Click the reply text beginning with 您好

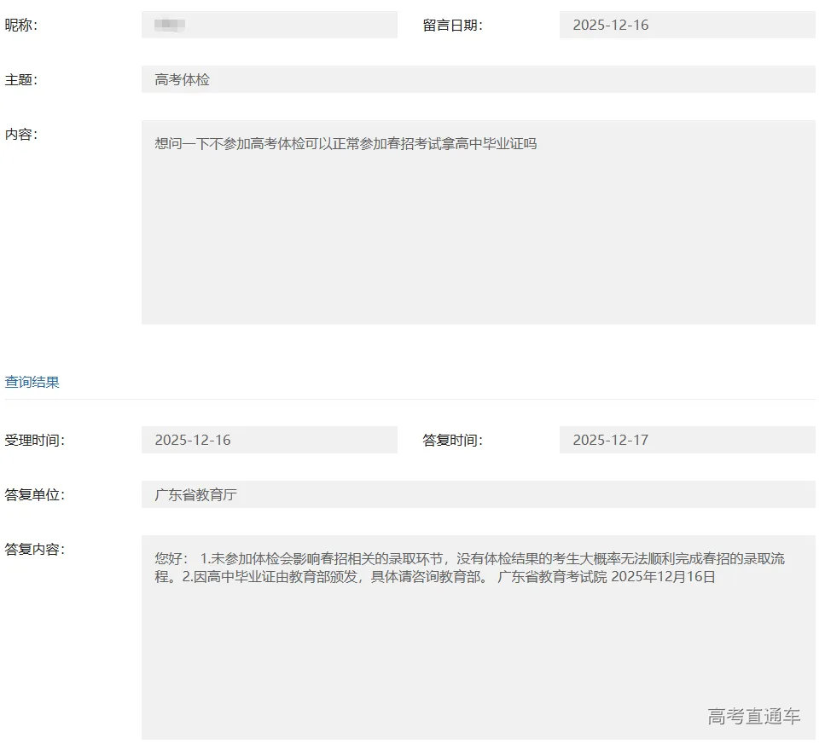tap(469, 568)
